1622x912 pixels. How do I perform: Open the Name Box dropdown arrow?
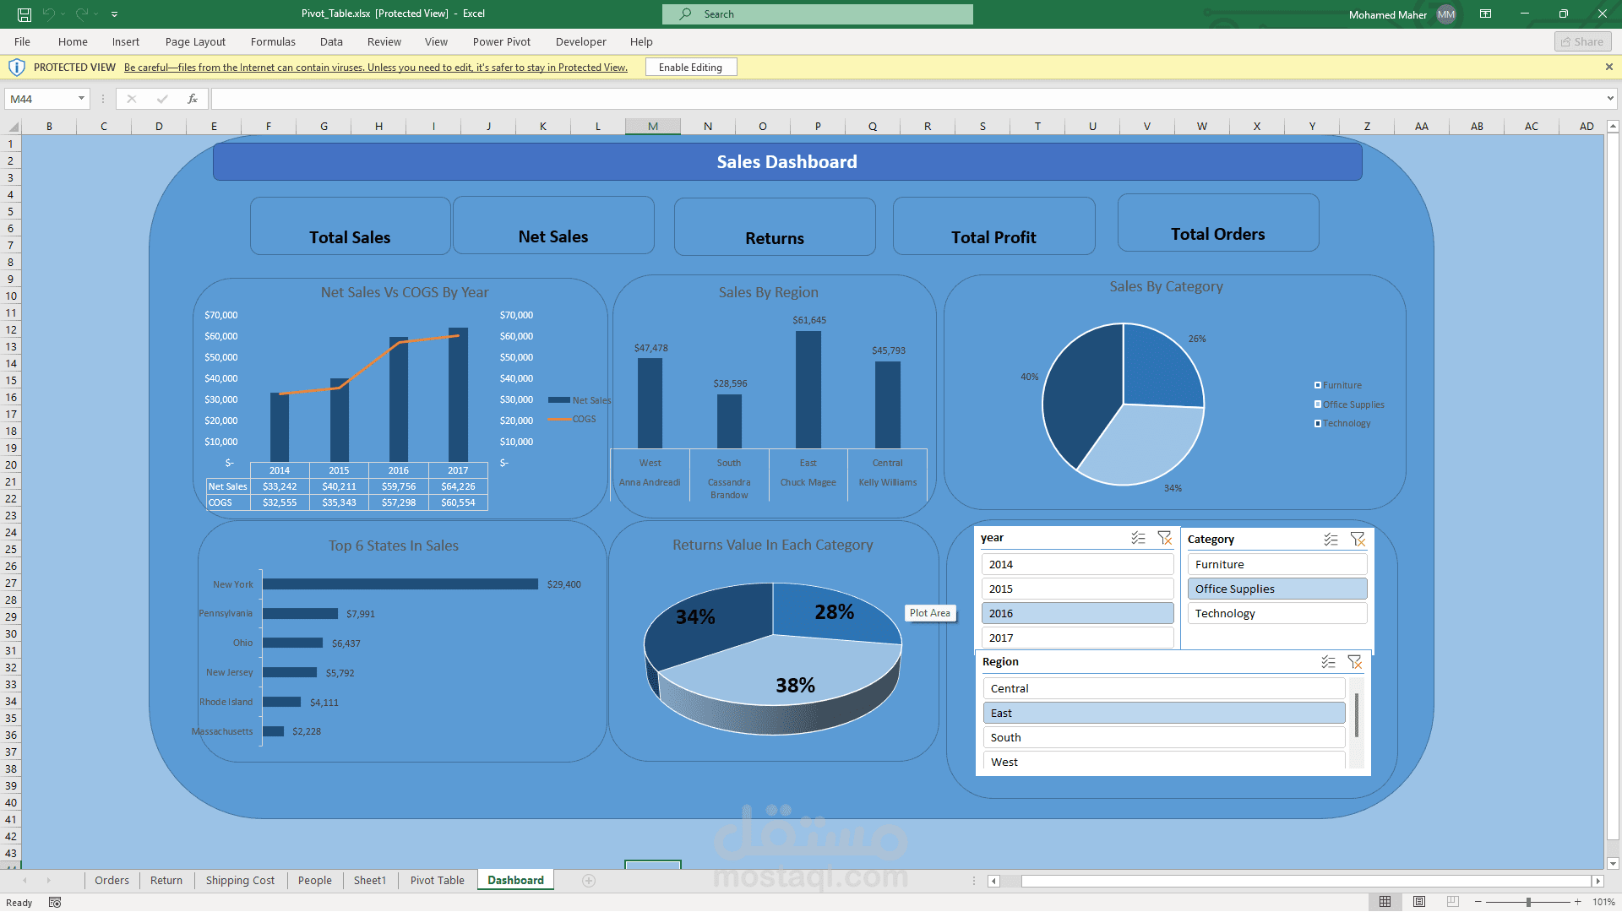click(x=81, y=99)
